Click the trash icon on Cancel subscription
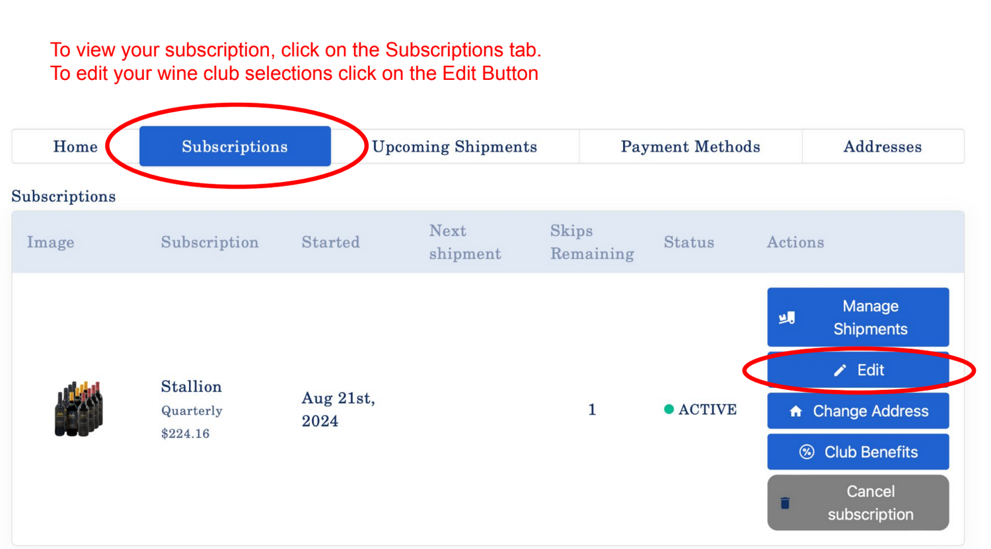The height and width of the screenshot is (549, 991). coord(785,503)
